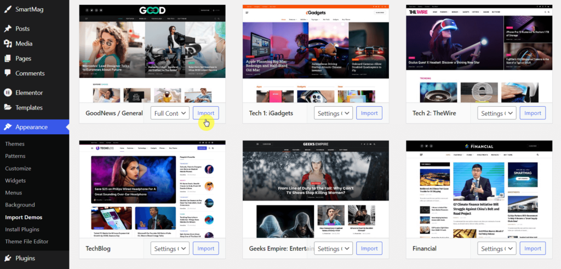Select Import Demos submenu item
The height and width of the screenshot is (269, 561).
tap(24, 217)
